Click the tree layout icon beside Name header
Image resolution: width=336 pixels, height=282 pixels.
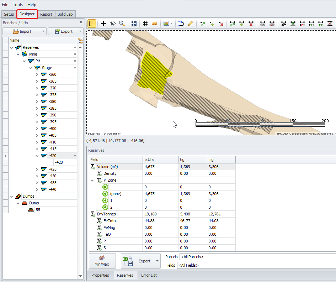pos(80,41)
